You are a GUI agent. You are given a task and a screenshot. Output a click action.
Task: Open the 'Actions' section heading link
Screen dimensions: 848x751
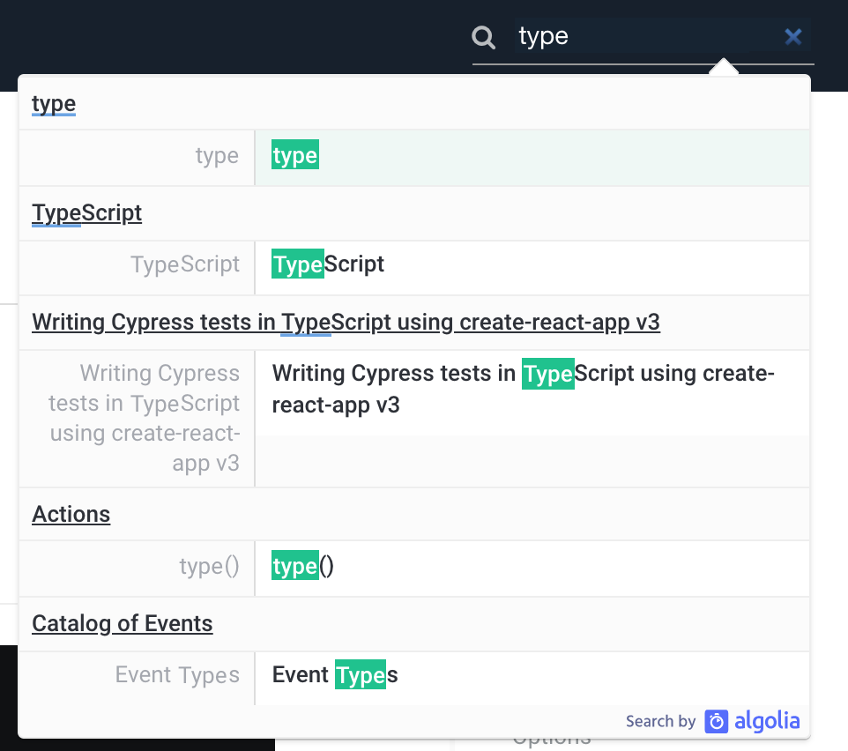[71, 514]
